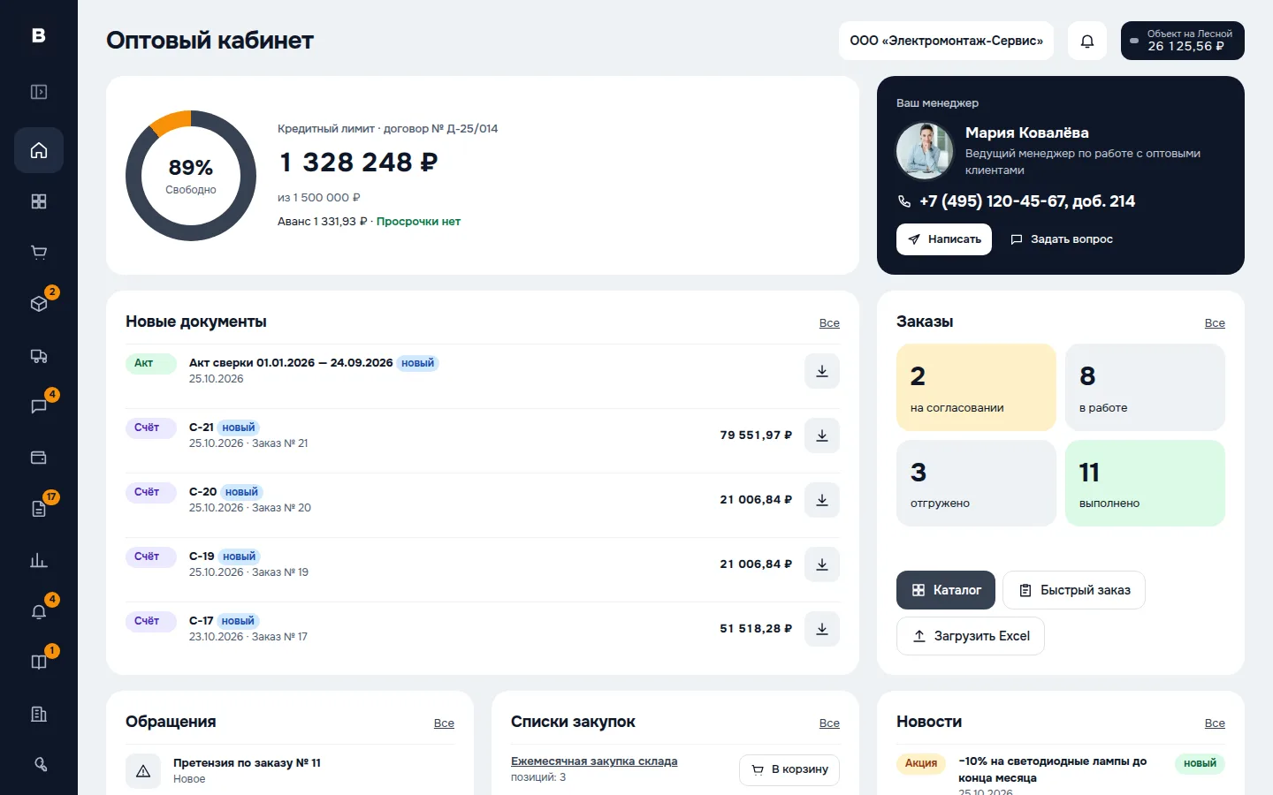Screen dimensions: 1273x795
Task: Open the catalog grid icon in sidebar
Action: [x=39, y=201]
